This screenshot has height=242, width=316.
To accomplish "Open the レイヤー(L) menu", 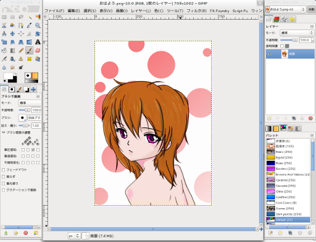I will point(141,10).
